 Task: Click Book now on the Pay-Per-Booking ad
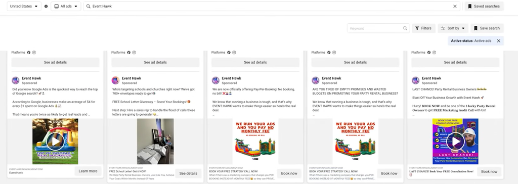point(289,173)
